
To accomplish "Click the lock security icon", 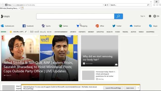I will coord(105,5).
